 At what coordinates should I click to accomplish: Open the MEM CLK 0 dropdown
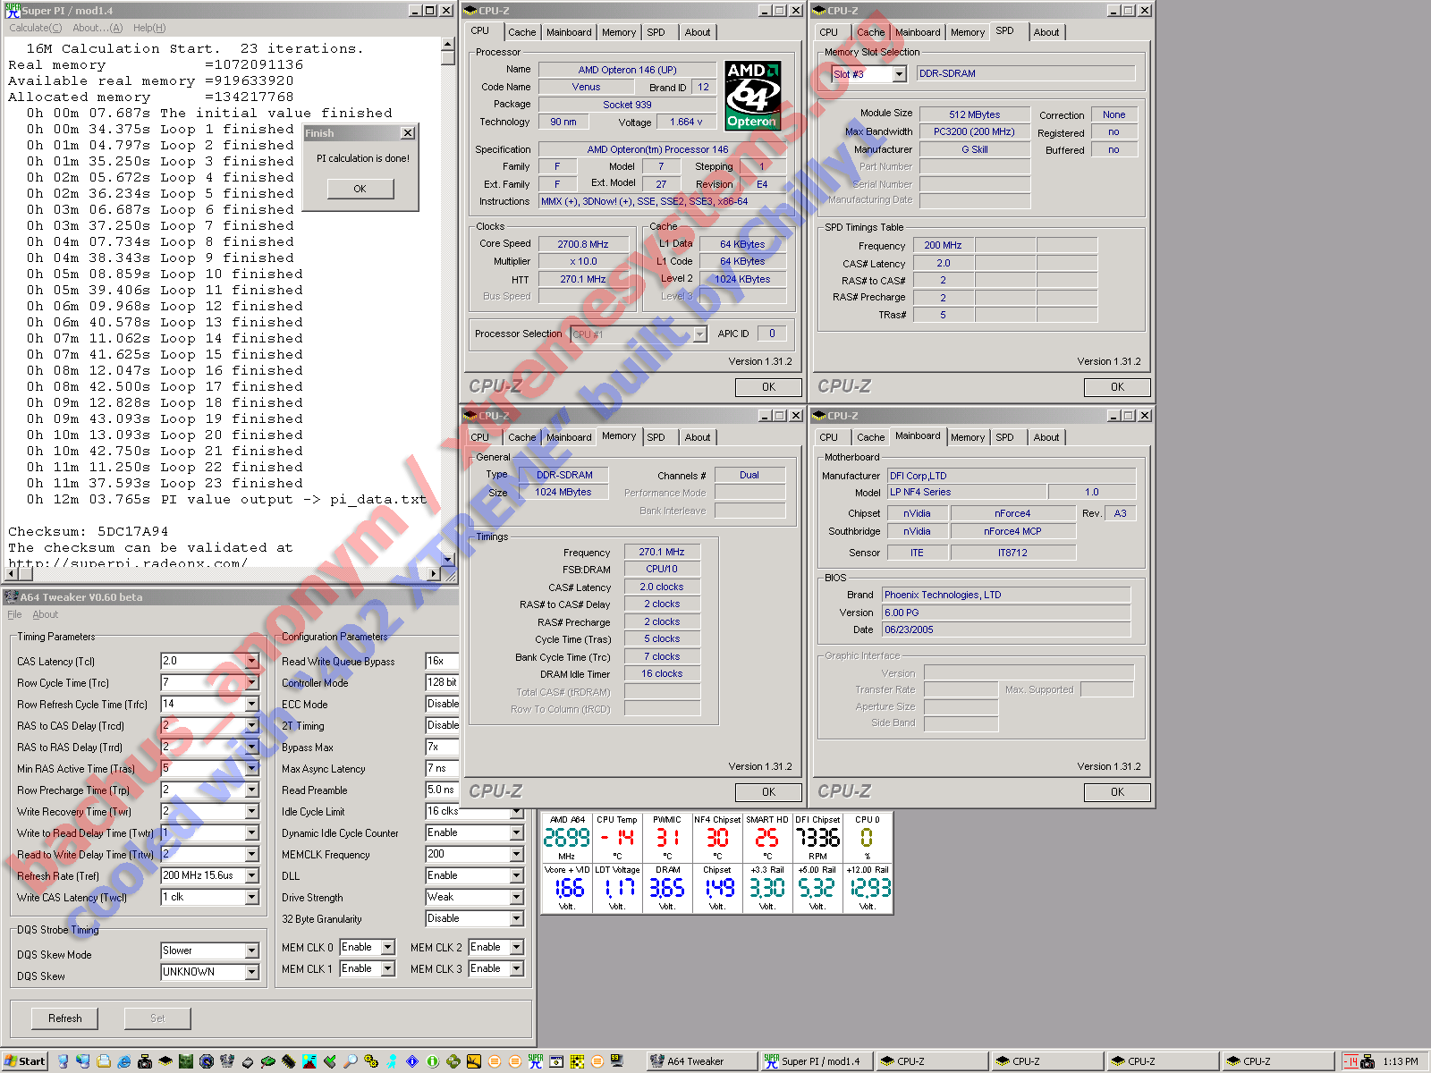388,947
